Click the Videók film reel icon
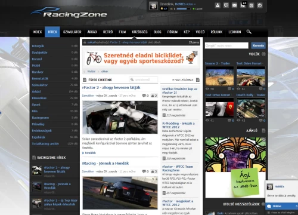This screenshot has height=215, width=298. point(263,54)
